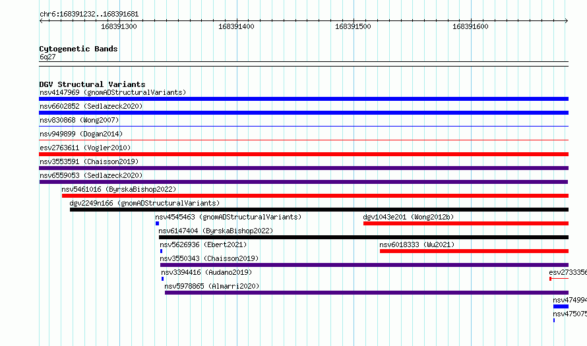
Task: Click the nsv4147969 gnomAD blue variant bar
Action: [x=303, y=99]
